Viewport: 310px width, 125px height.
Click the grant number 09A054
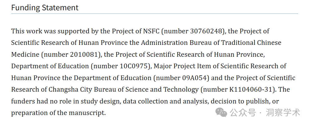pyautogui.click(x=194, y=78)
